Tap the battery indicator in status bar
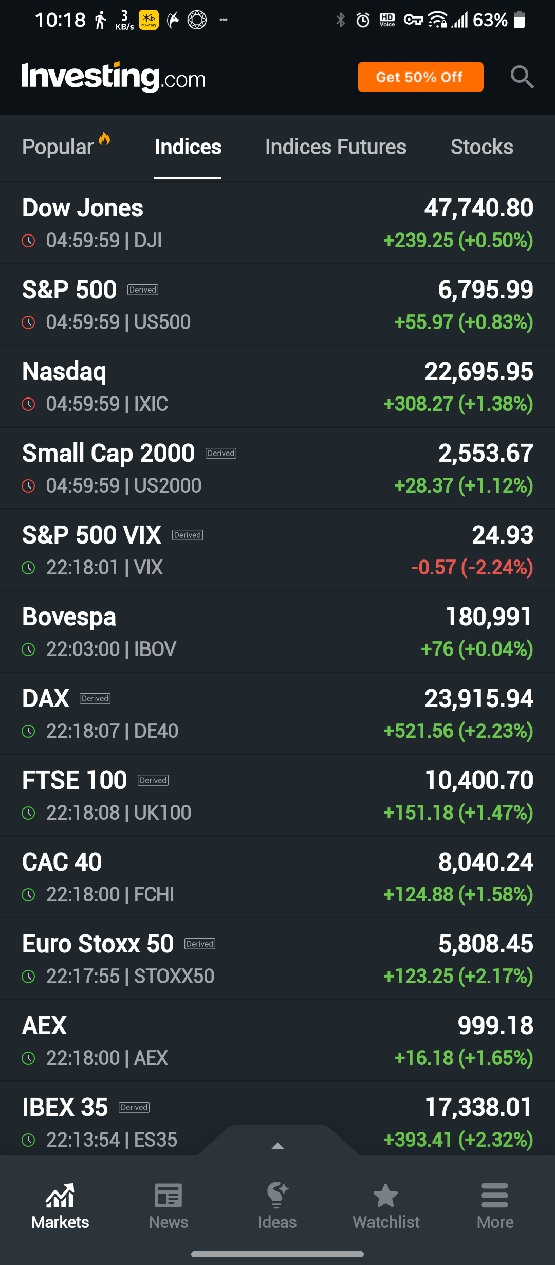Screen dimensions: 555x1265 click(x=520, y=20)
